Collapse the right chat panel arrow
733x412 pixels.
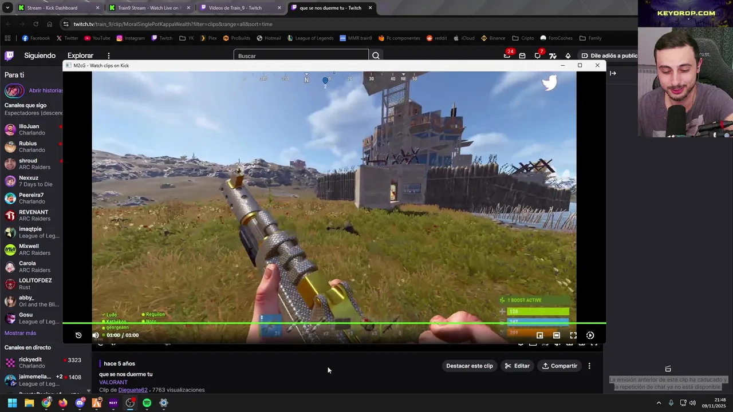coord(613,73)
